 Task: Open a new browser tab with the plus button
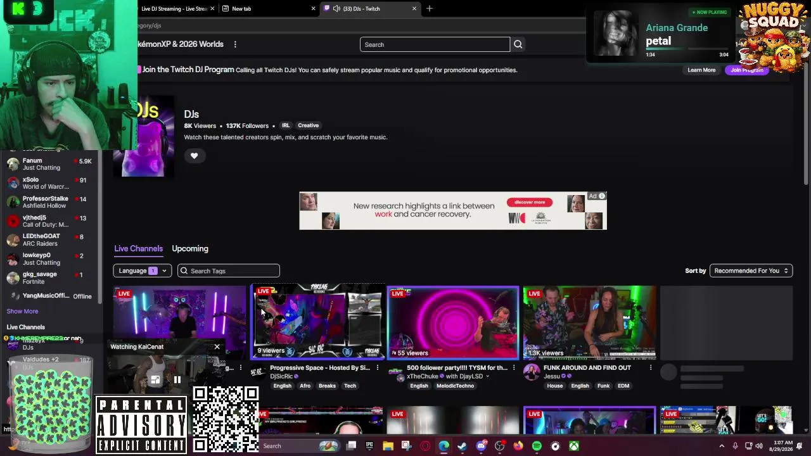coord(430,9)
